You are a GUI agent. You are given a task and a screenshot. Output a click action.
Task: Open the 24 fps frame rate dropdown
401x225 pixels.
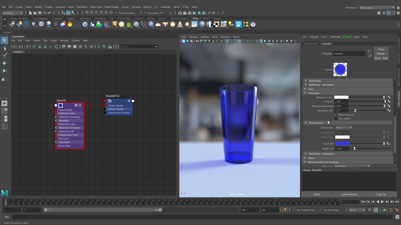[357, 210]
